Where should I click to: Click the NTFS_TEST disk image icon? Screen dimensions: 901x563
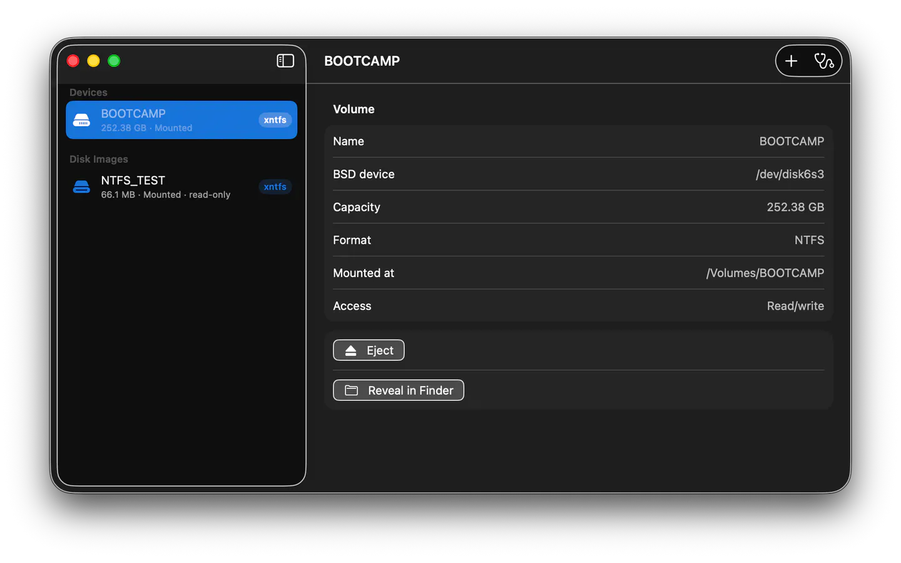tap(82, 186)
